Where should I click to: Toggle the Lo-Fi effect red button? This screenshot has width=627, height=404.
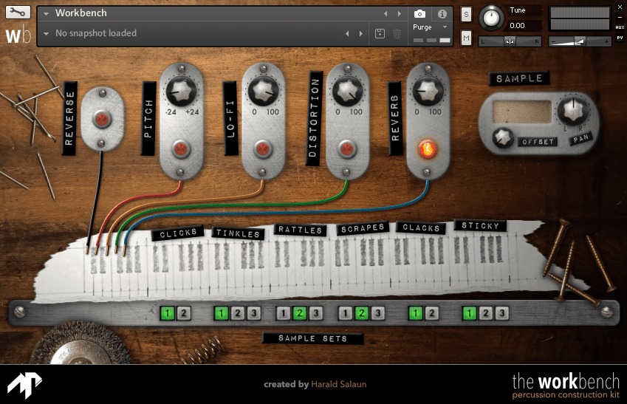click(262, 148)
